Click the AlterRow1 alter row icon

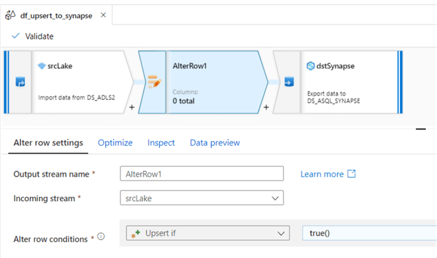click(155, 82)
